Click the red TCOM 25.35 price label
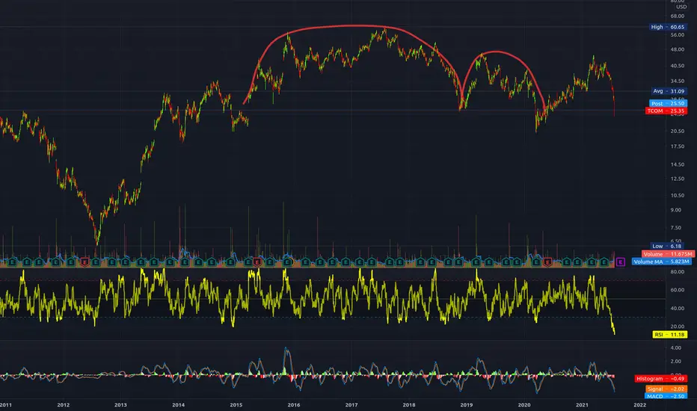 click(x=666, y=111)
